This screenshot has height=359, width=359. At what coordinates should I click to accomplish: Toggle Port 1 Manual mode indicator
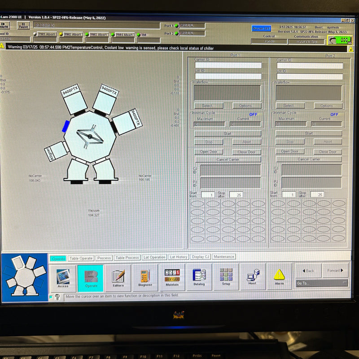click(192, 26)
